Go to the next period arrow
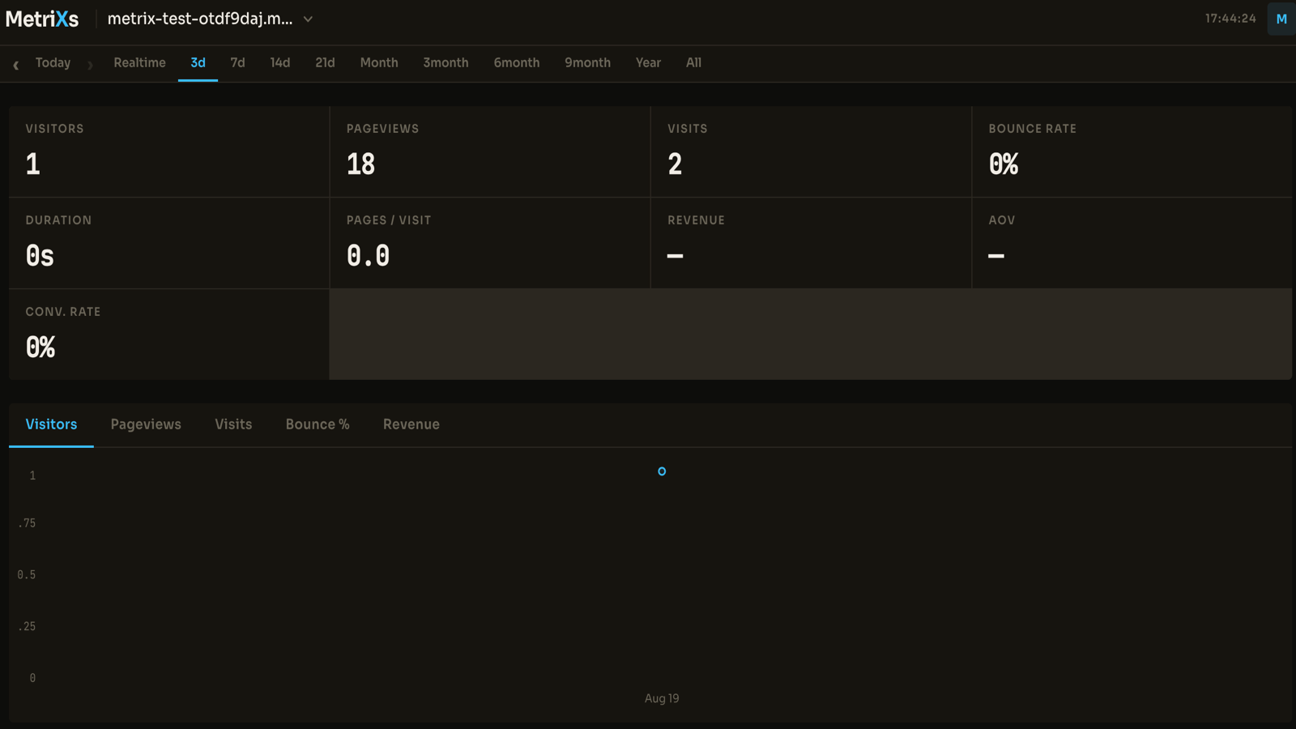The width and height of the screenshot is (1296, 729). [x=90, y=64]
